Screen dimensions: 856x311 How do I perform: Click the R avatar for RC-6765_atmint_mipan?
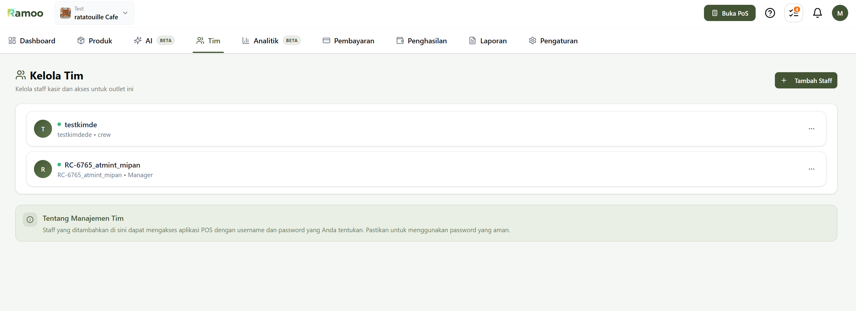point(43,169)
